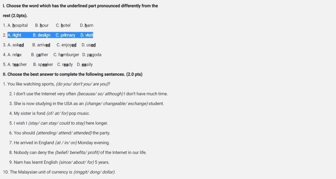Click the word 'pagoda' option D
Viewport: 336px width, 179px height.
(94, 55)
